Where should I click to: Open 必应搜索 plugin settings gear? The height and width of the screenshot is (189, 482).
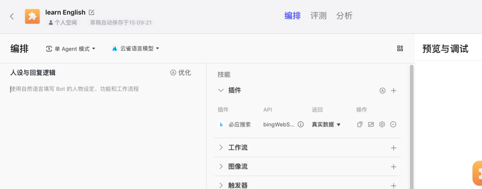point(382,124)
